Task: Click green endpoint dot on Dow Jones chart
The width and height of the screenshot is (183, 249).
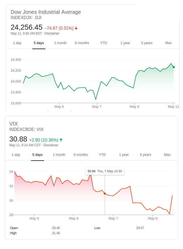Action: point(174,67)
